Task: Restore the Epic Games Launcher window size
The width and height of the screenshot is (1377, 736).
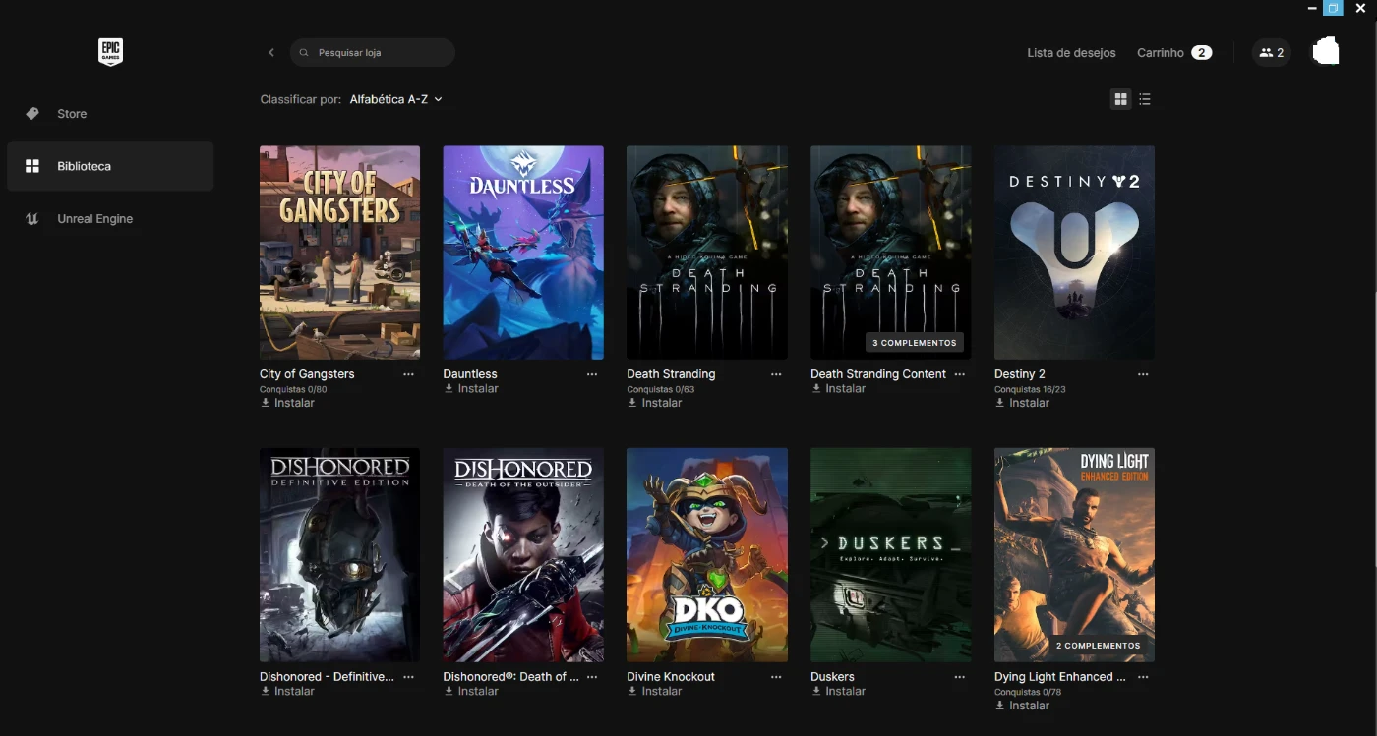Action: pos(1333,8)
